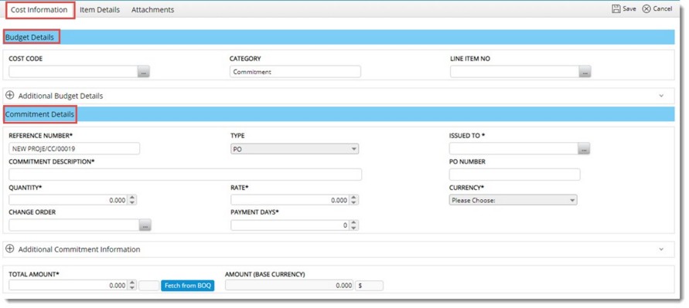This screenshot has height=308, width=689.
Task: Click the PO Number input field
Action: click(514, 174)
